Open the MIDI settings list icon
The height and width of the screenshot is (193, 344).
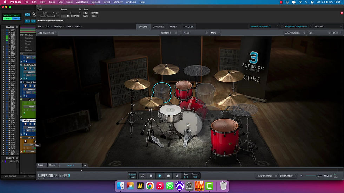(x=331, y=176)
